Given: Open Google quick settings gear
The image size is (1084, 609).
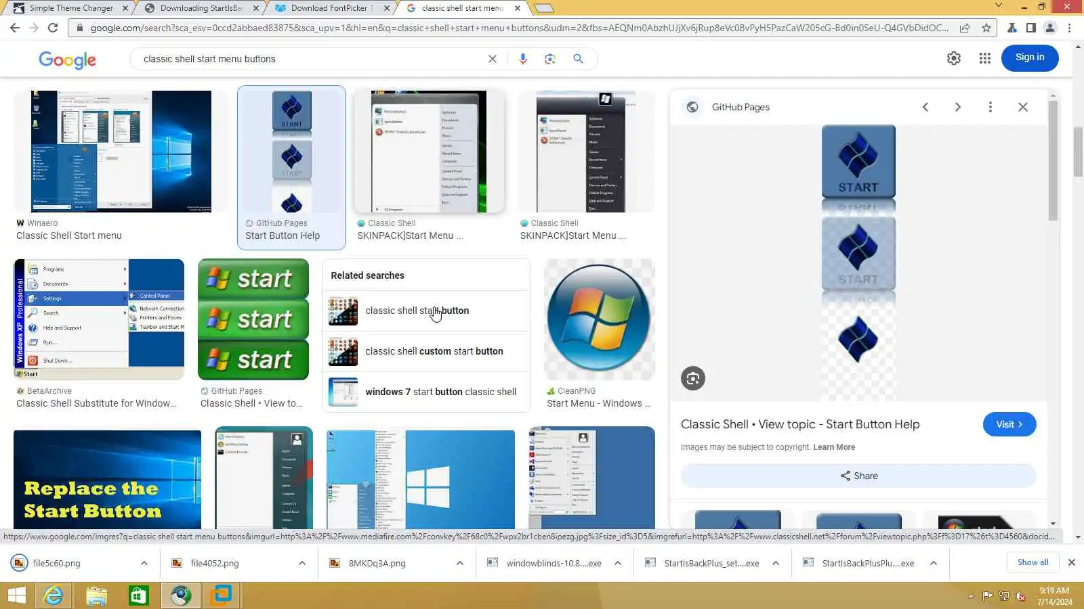Looking at the screenshot, I should coord(954,58).
